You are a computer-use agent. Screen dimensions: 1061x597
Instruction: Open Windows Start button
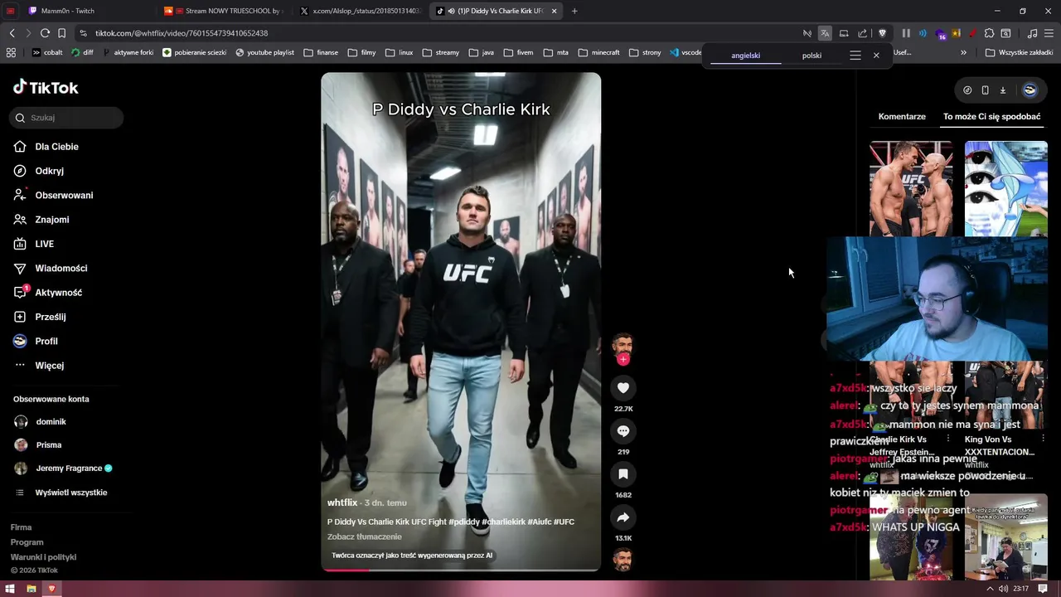(x=10, y=589)
